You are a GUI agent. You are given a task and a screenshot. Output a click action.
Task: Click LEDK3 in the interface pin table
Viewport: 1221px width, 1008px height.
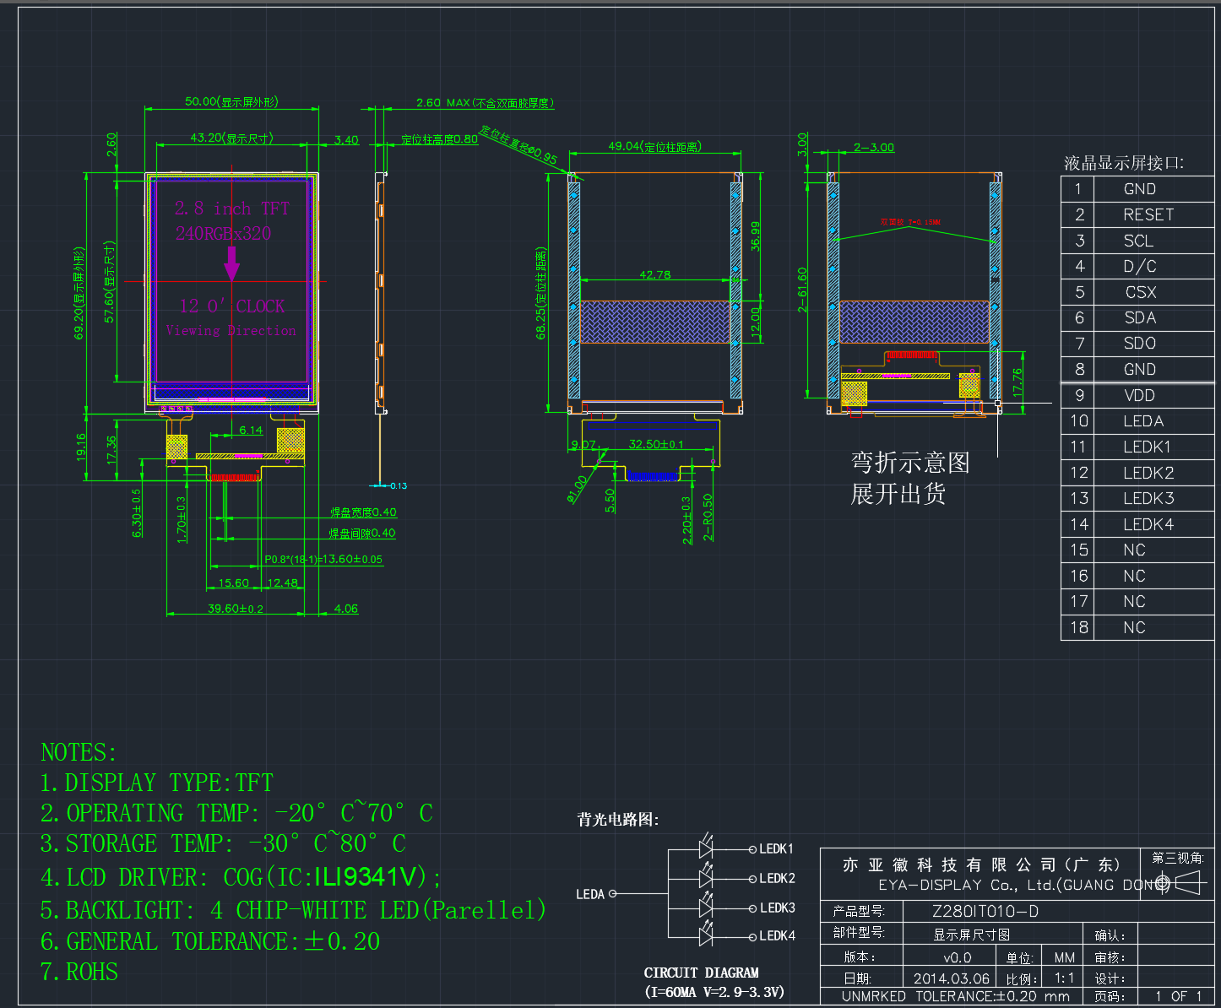tap(1148, 498)
